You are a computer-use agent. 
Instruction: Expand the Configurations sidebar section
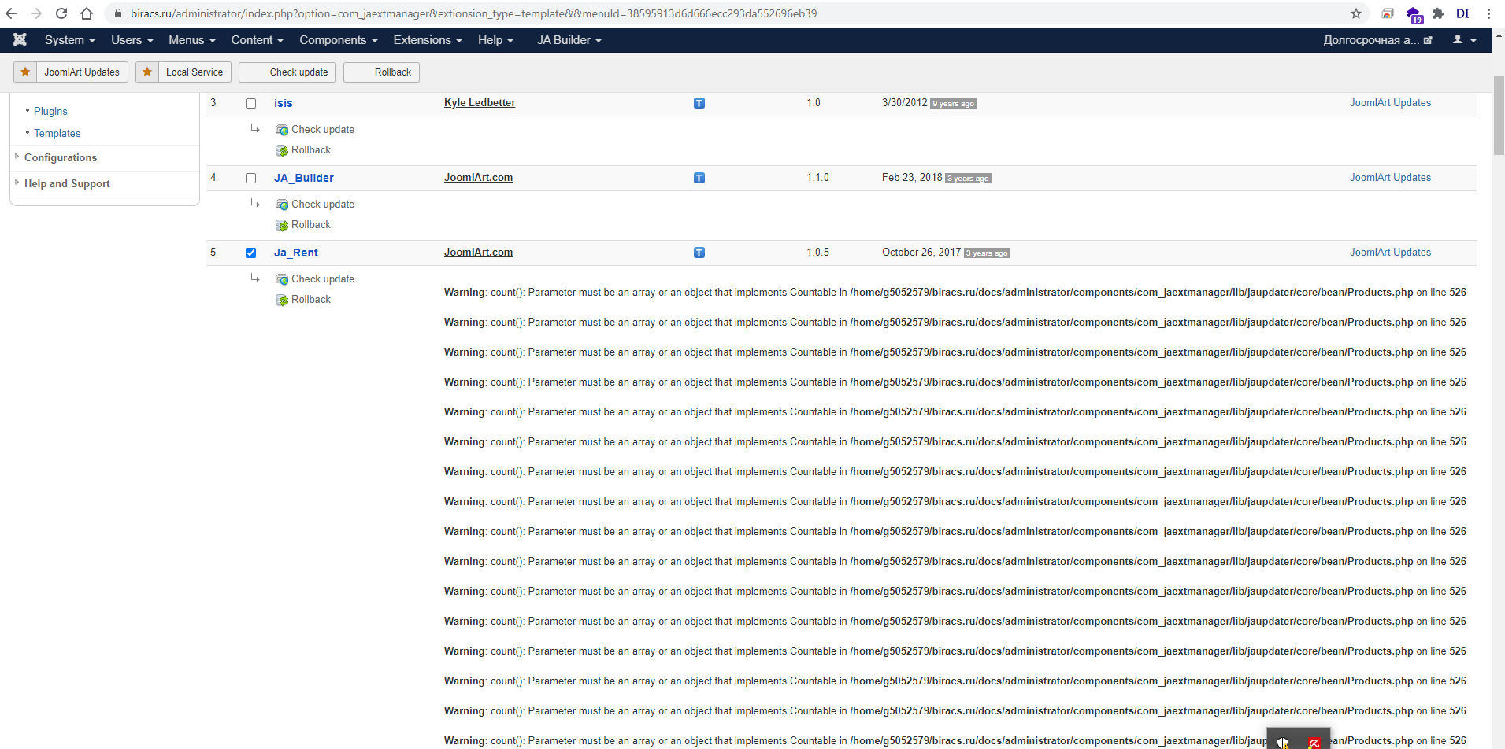coord(61,158)
